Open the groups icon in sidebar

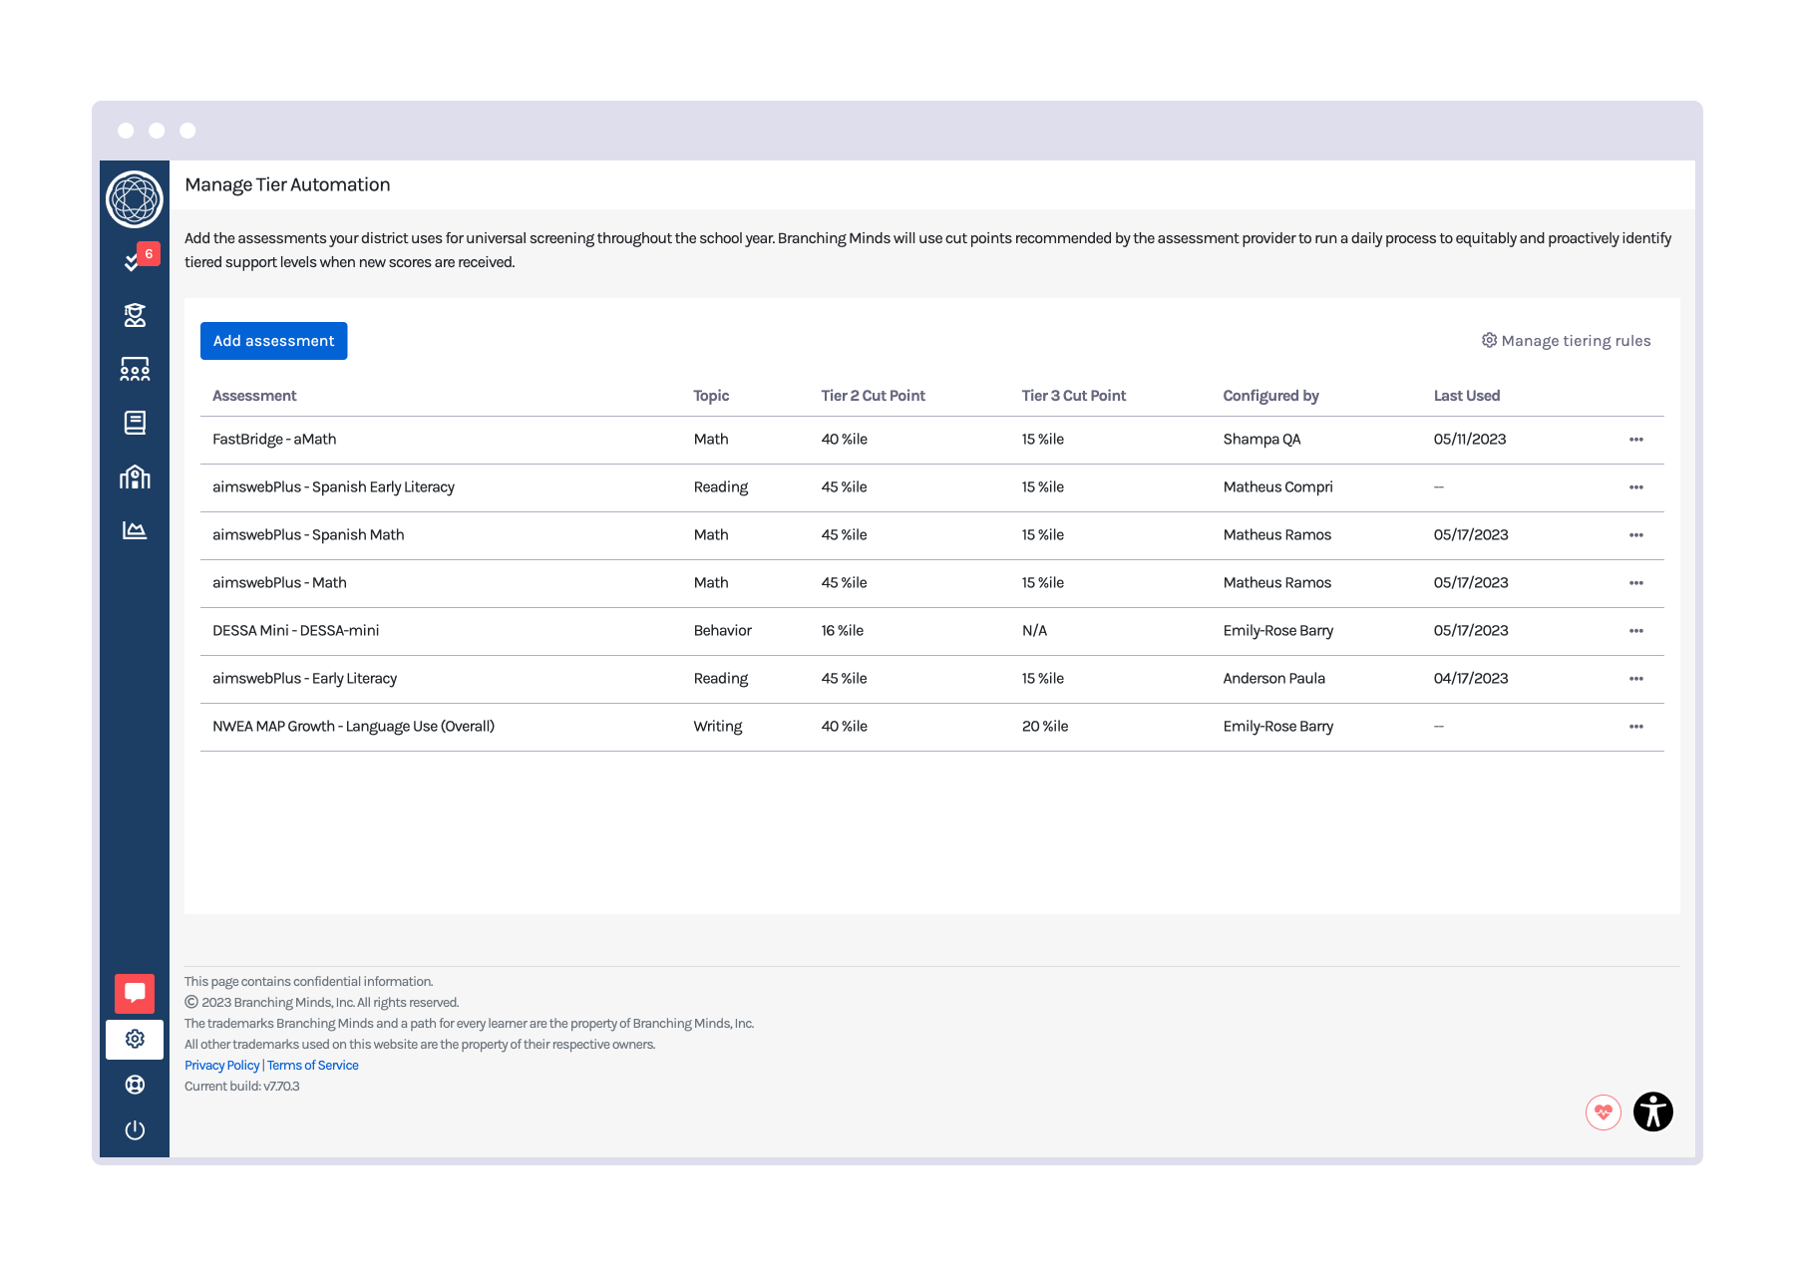135,369
